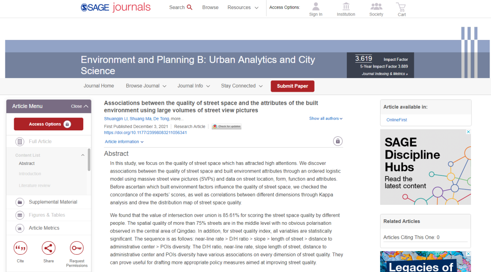
Task: Expand the Resources dropdown
Action: 243,8
